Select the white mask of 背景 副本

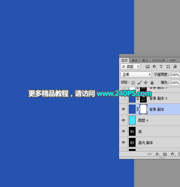tap(143, 109)
